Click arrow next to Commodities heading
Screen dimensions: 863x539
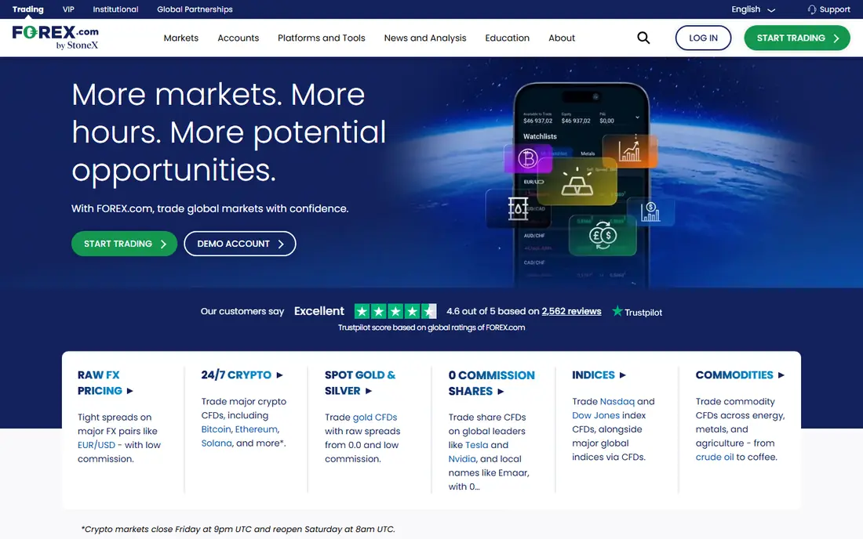pos(781,375)
